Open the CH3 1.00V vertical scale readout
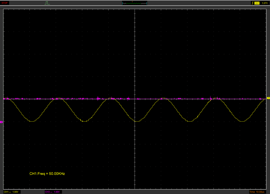This screenshot has width=270, height=194. [57, 192]
